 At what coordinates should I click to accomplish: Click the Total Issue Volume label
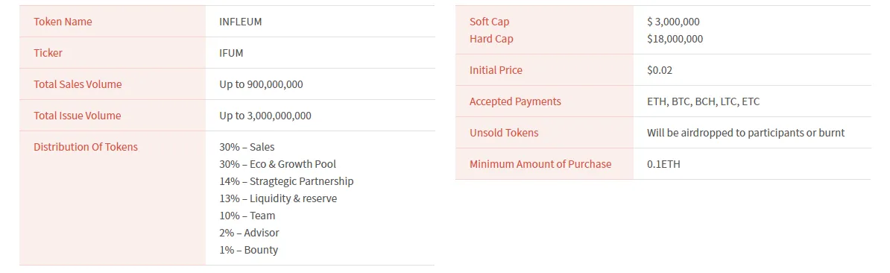coord(78,115)
